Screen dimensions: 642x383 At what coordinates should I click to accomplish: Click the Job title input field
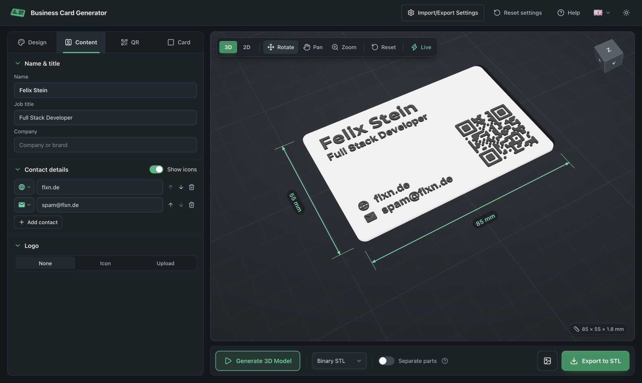(105, 118)
